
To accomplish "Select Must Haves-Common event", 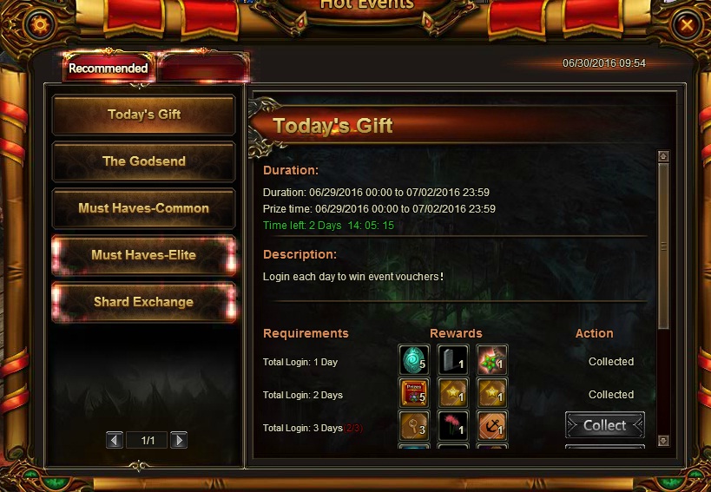I will [144, 208].
